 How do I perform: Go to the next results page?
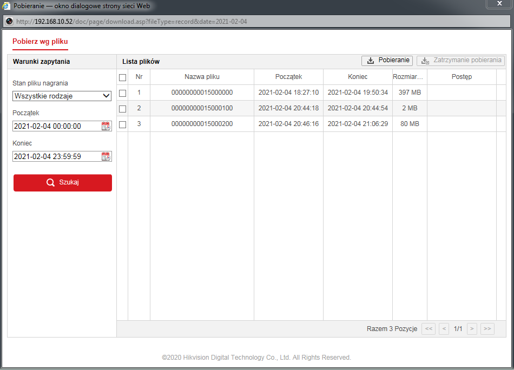click(472, 329)
